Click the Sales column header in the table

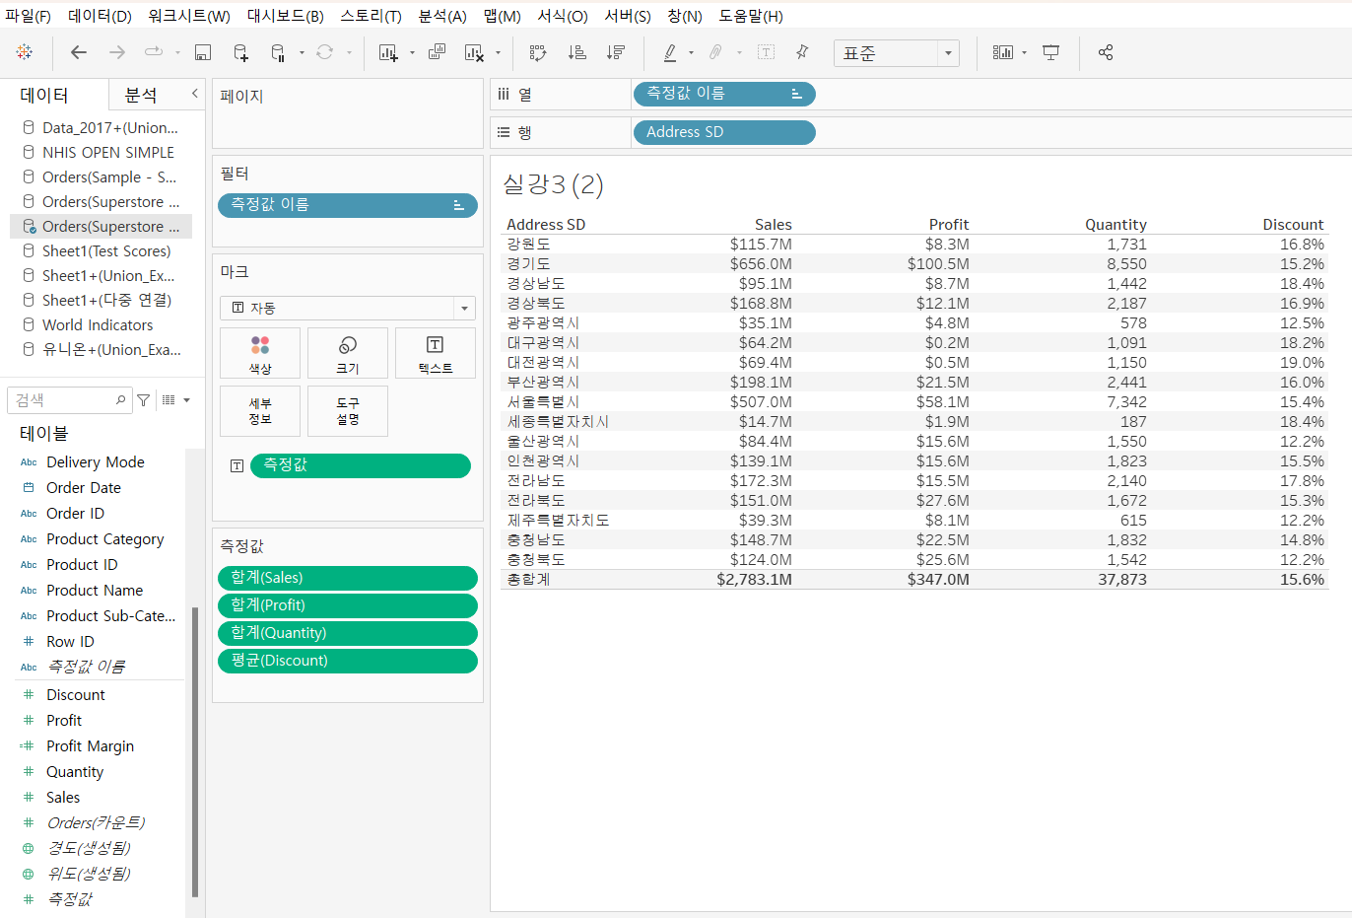(x=773, y=225)
